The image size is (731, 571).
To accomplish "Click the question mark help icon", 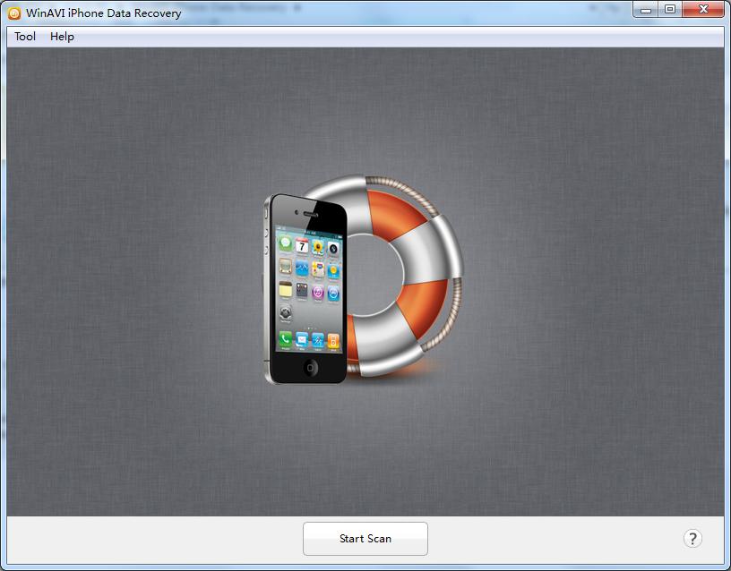I will tap(692, 539).
